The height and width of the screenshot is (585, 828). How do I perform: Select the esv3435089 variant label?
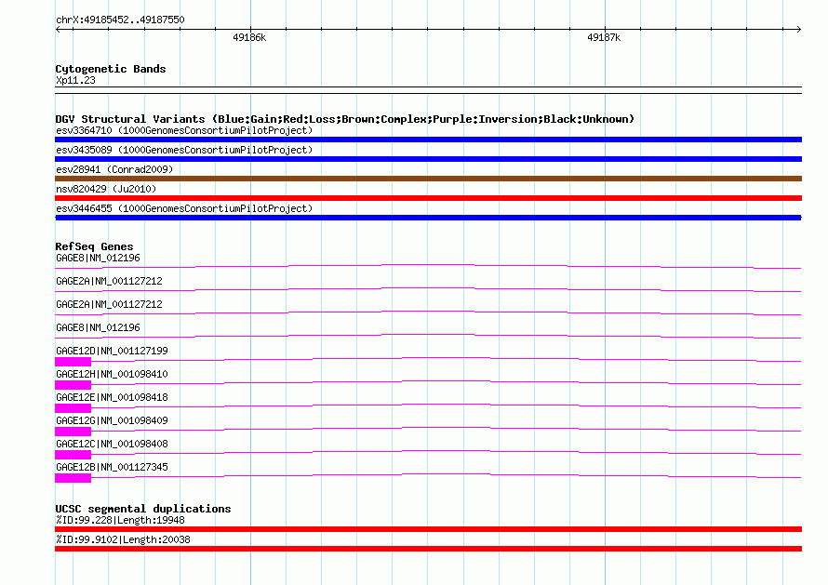(x=184, y=150)
